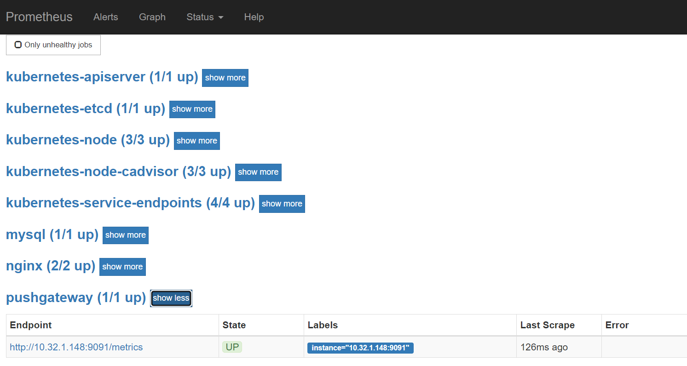
Task: Click the kubernetes-node (3/3 up) heading
Action: (x=88, y=140)
